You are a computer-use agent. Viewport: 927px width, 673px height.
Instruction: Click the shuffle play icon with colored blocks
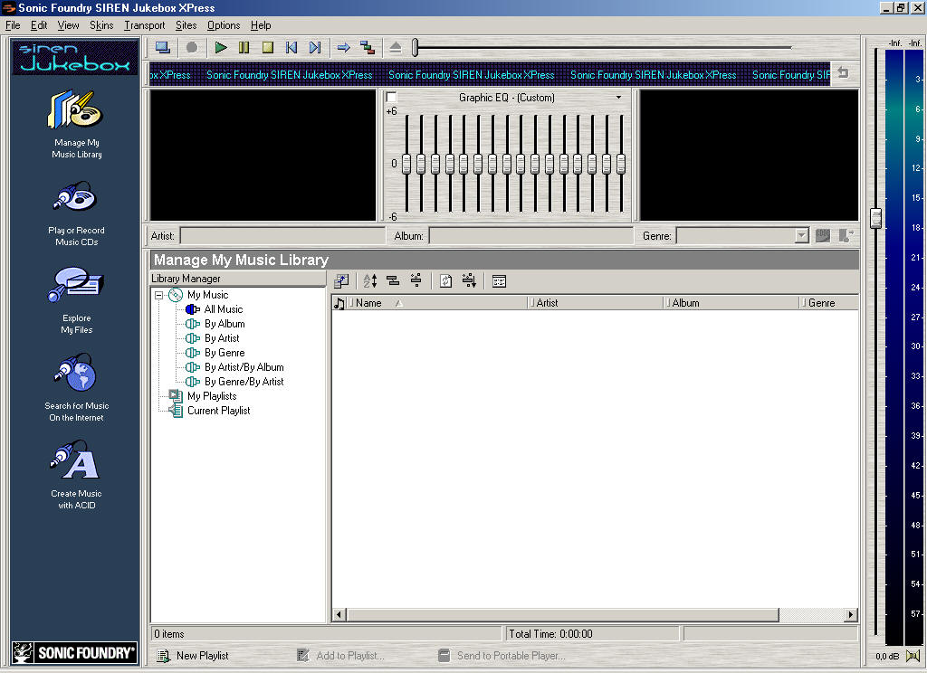[x=368, y=48]
